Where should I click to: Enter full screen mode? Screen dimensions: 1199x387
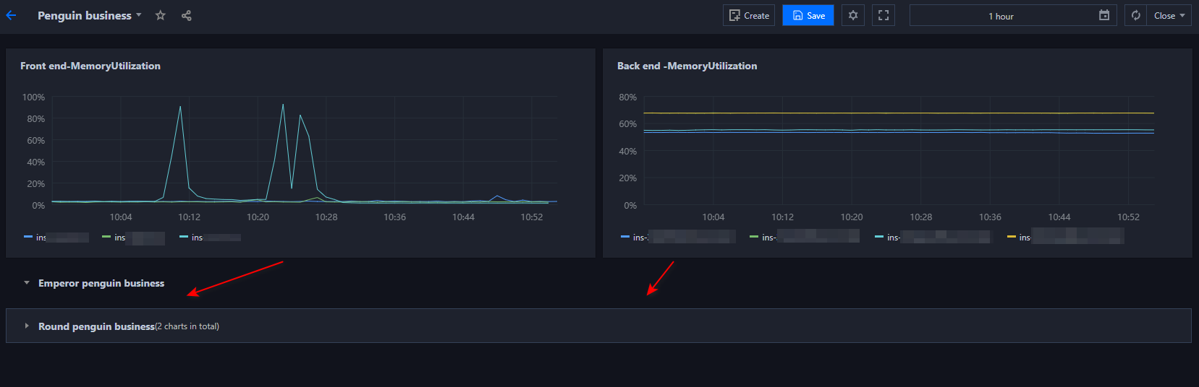click(884, 15)
